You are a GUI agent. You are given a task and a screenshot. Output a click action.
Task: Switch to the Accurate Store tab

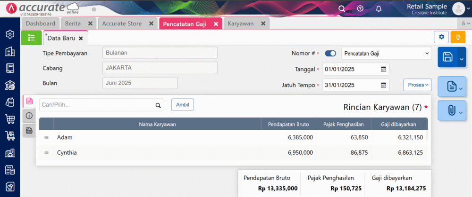122,24
